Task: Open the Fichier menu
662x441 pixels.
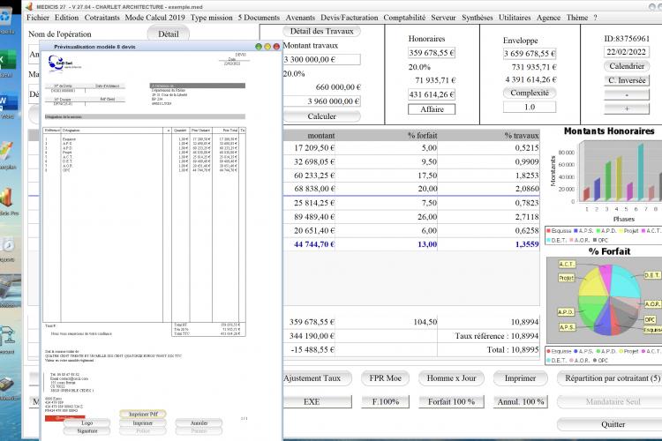Action: [x=38, y=18]
